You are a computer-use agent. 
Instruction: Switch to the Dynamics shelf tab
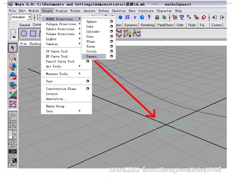click(x=131, y=25)
